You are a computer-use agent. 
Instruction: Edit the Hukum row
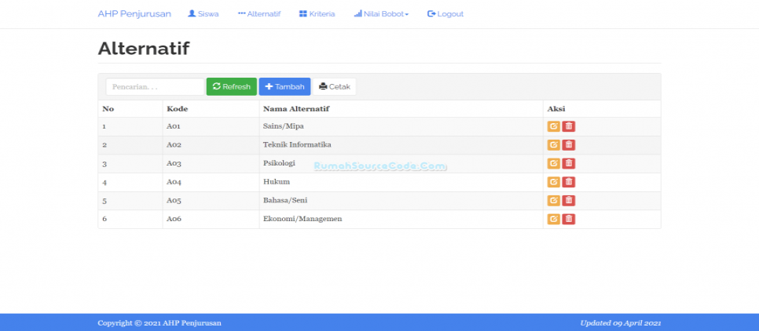tap(553, 182)
